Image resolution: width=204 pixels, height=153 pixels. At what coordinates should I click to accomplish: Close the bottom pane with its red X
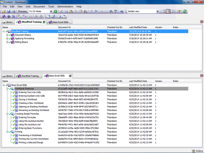(x=202, y=76)
